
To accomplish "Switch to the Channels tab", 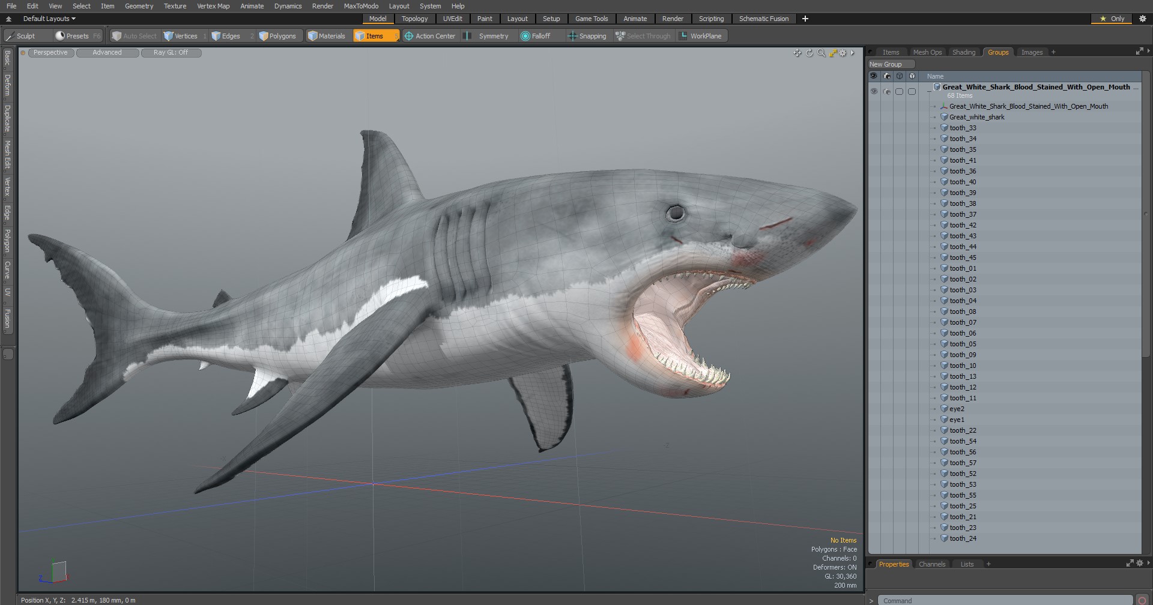I will point(932,564).
